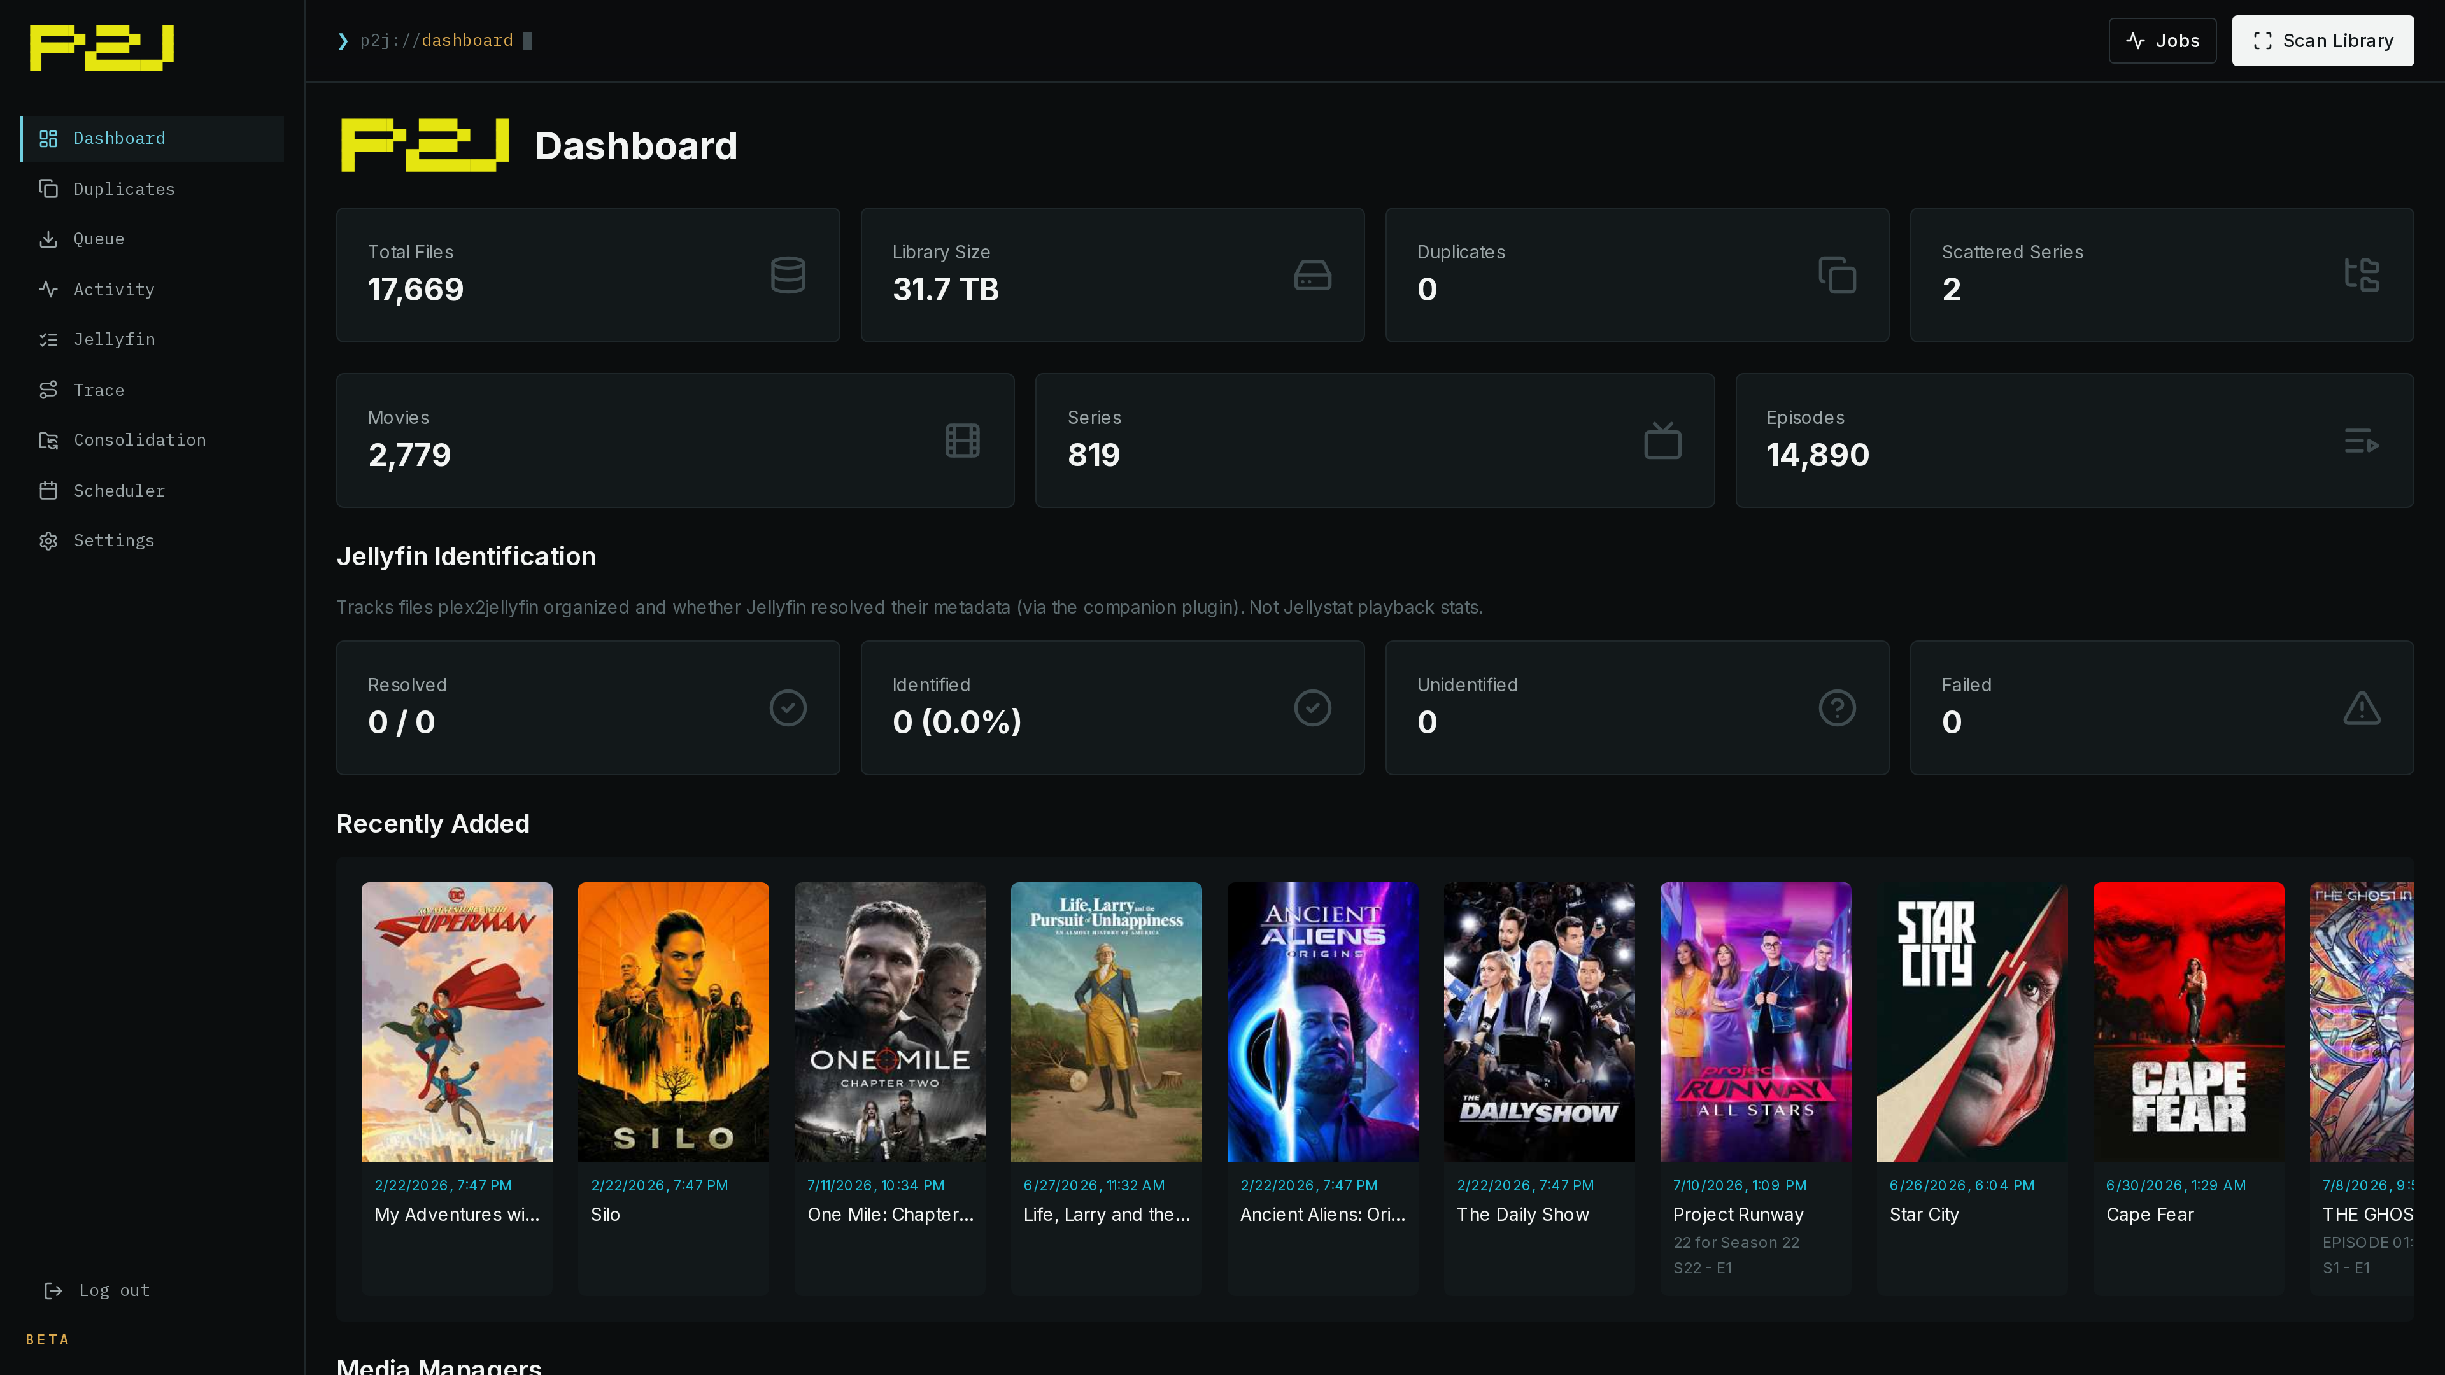The height and width of the screenshot is (1375, 2445).
Task: Click the Duplicates copy icon in sidebar
Action: click(x=48, y=189)
